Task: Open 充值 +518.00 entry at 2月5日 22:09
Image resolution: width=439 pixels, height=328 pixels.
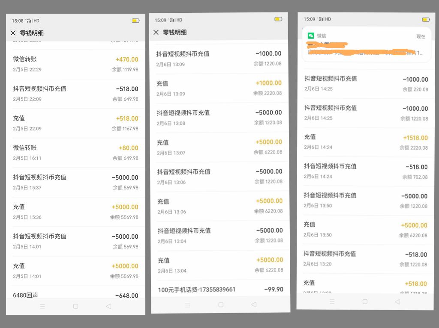Action: [x=75, y=123]
